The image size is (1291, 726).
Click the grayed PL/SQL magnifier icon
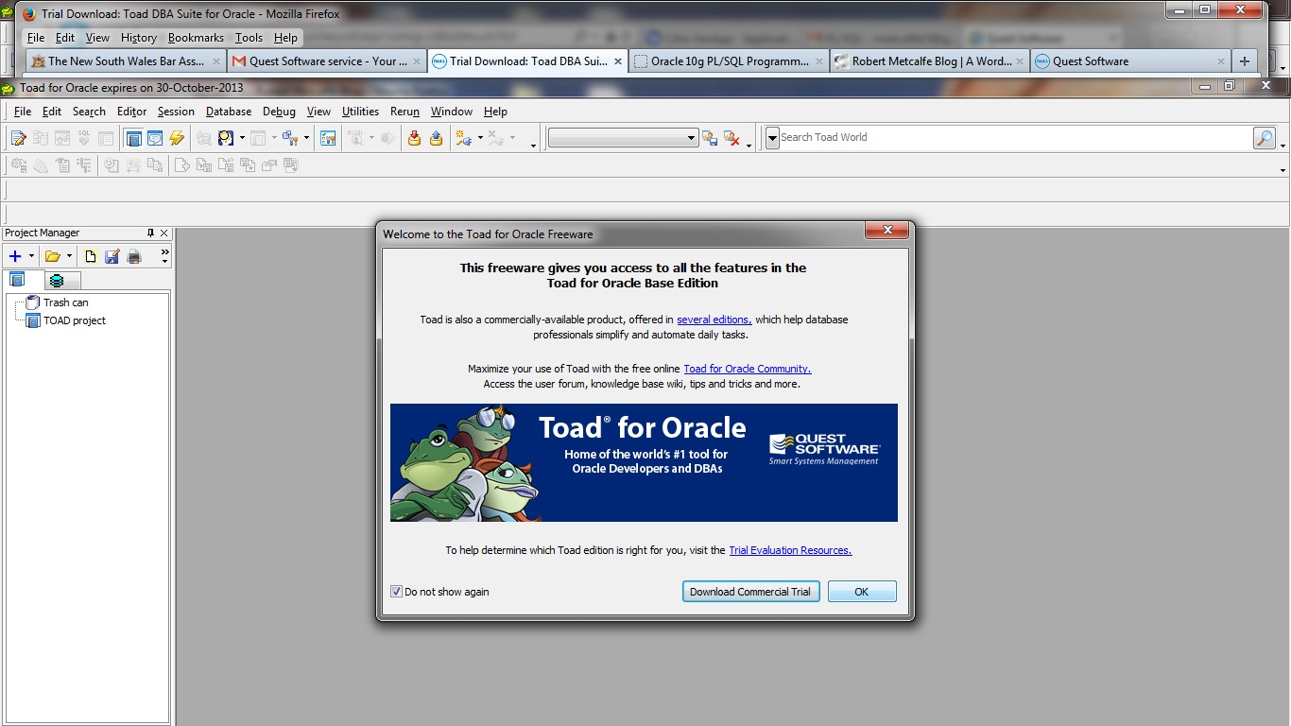click(x=355, y=138)
